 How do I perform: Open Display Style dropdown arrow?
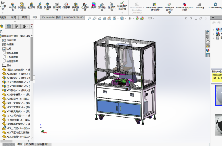[x=125, y=18]
